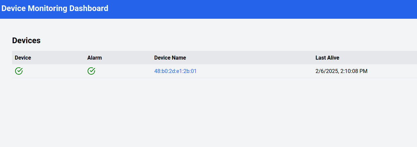This screenshot has width=417, height=147.
Task: Click the word Alive in the Last Alive header
Action: tap(333, 58)
